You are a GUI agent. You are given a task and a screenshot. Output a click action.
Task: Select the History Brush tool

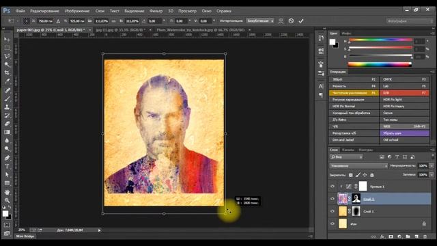coord(8,115)
